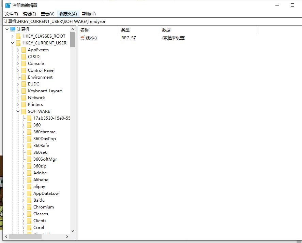Click the folder icon beside 360chrome

(29, 132)
